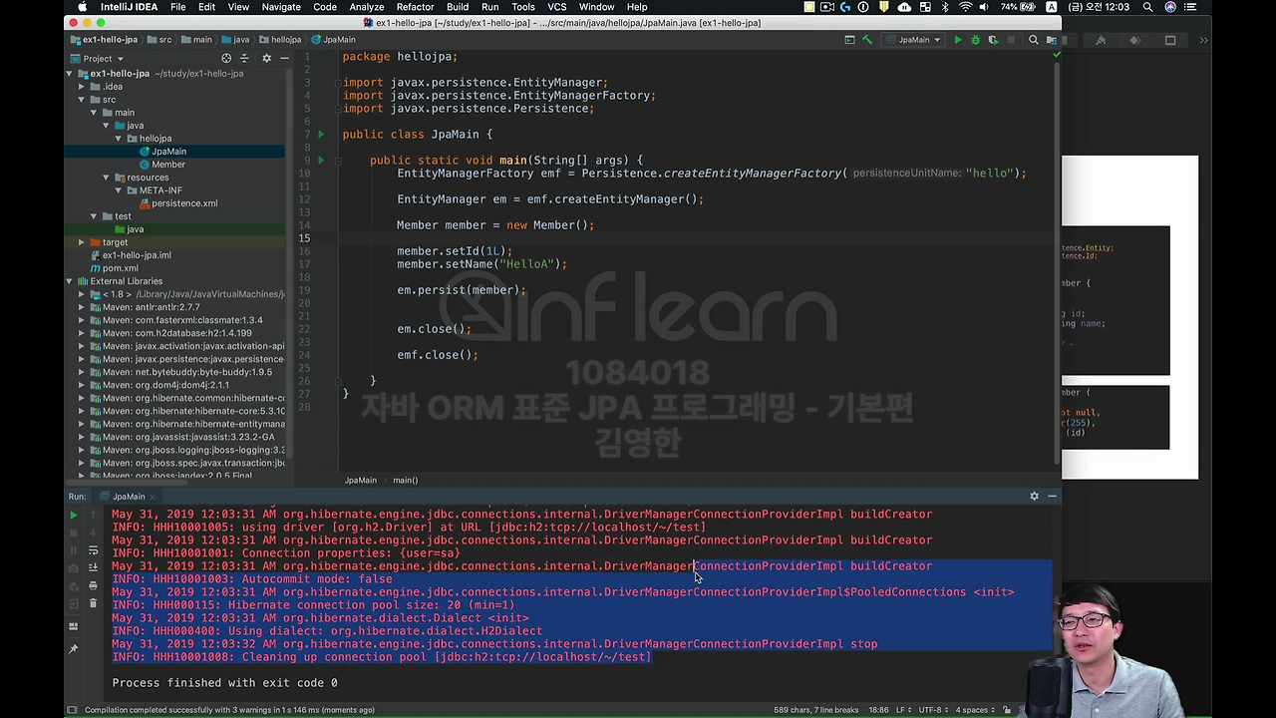
Task: Click run gutter icon beside main method
Action: (321, 160)
